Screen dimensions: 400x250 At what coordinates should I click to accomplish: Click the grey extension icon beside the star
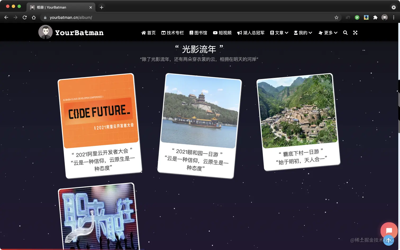(348, 17)
